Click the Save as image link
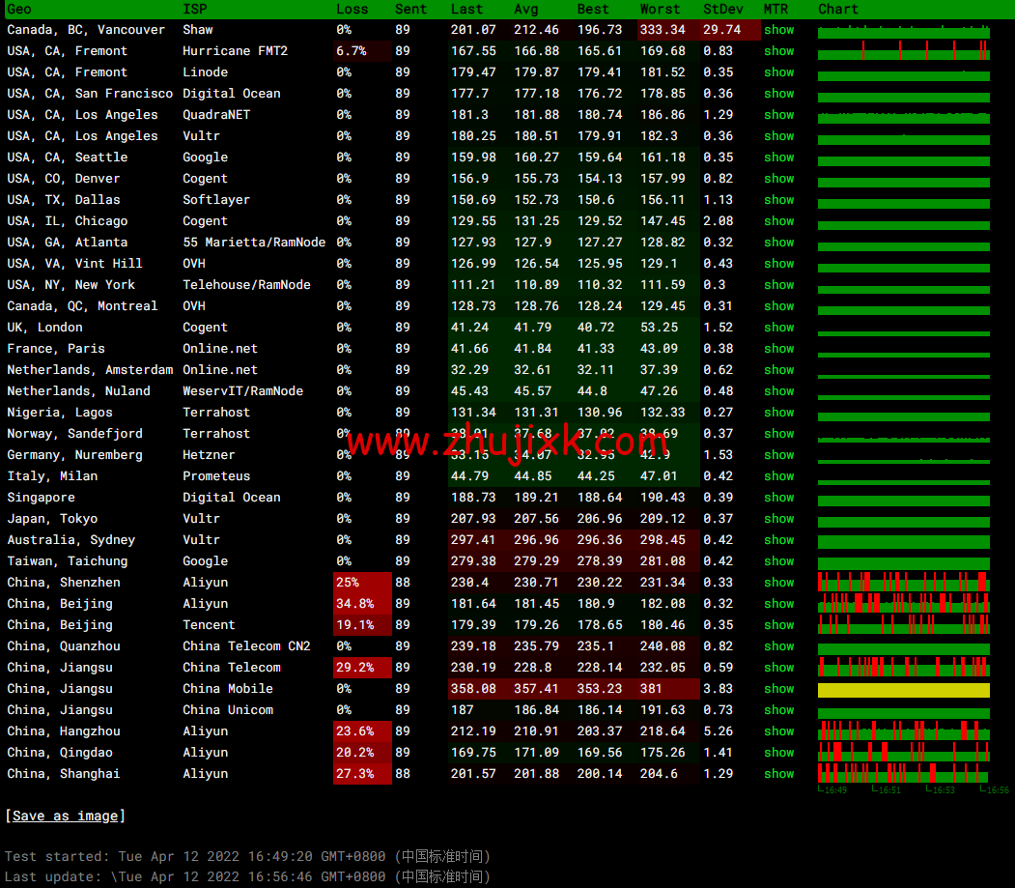Screen dimensions: 1015x888 pyautogui.click(x=65, y=816)
